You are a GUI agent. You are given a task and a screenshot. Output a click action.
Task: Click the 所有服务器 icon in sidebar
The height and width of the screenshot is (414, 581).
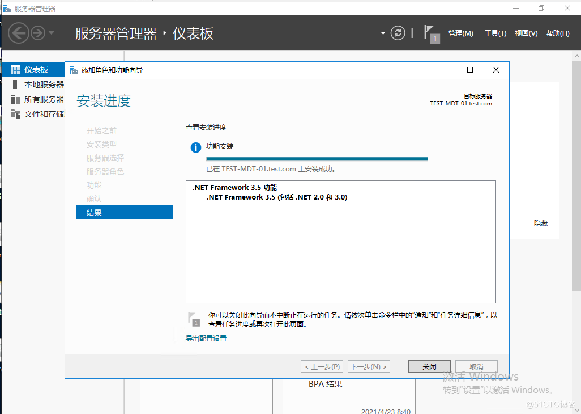tap(15, 99)
